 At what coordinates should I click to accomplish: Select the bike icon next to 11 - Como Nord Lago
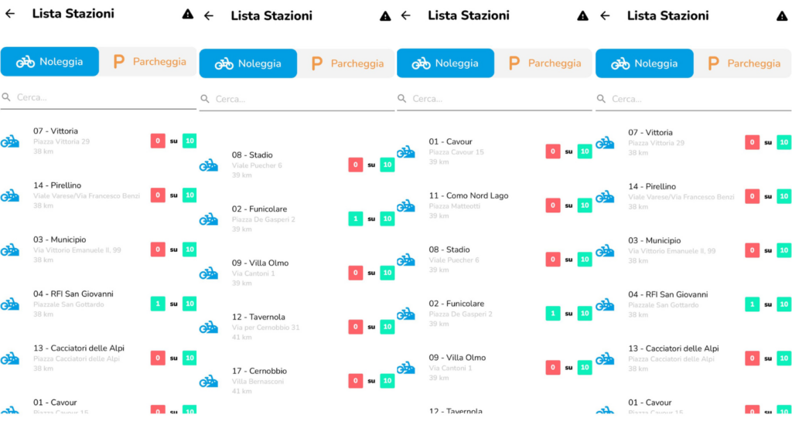pyautogui.click(x=406, y=205)
